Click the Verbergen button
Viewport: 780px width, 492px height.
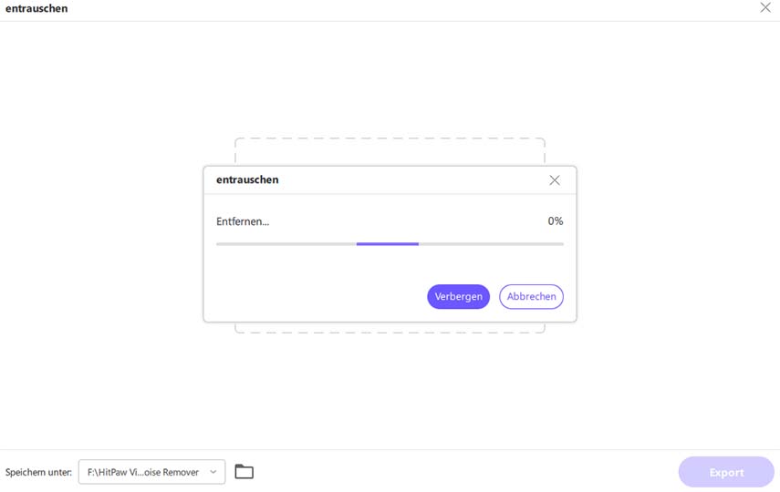point(458,297)
